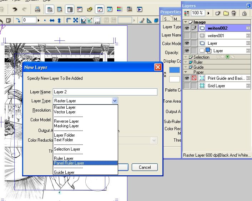The width and height of the screenshot is (252, 201).
Task: Show the writen001 layer visibility box
Action: [x=187, y=36]
